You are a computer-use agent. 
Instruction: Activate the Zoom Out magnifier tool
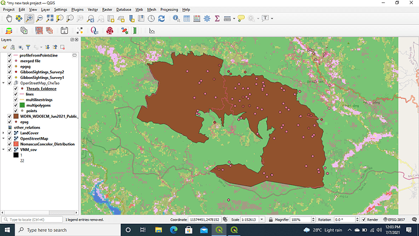click(39, 18)
